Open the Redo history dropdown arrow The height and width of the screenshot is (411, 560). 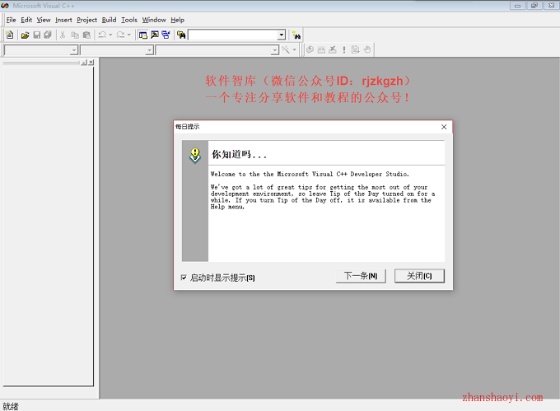[129, 35]
